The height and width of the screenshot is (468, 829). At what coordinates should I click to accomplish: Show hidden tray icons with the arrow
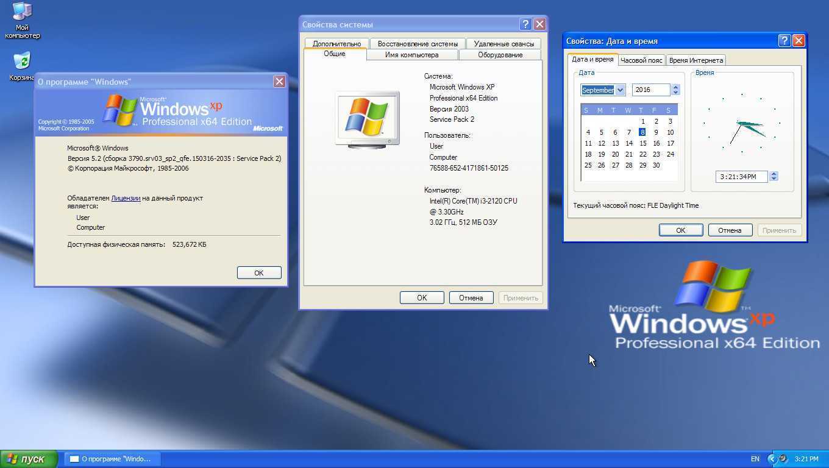coord(772,459)
